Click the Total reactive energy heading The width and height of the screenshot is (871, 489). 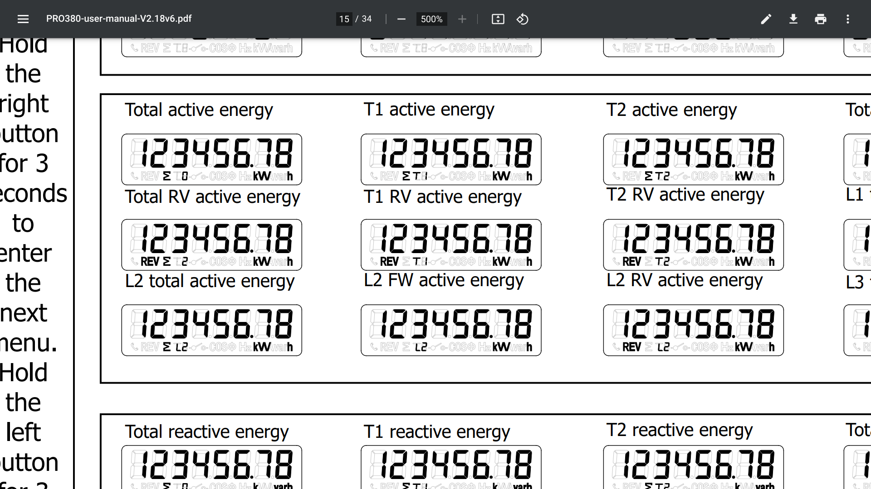pos(206,432)
